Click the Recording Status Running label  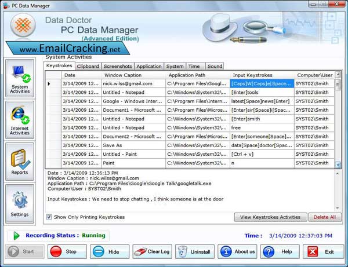(x=66, y=235)
